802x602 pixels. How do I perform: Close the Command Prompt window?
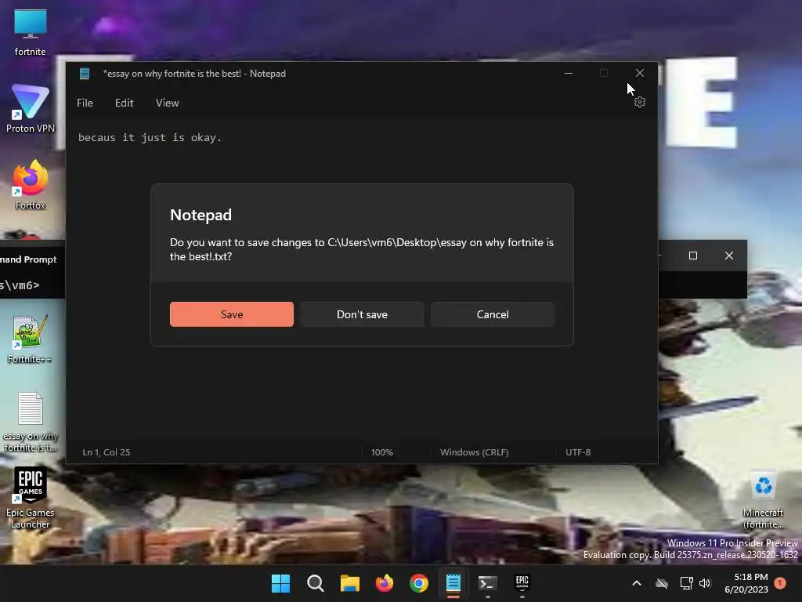click(x=729, y=256)
